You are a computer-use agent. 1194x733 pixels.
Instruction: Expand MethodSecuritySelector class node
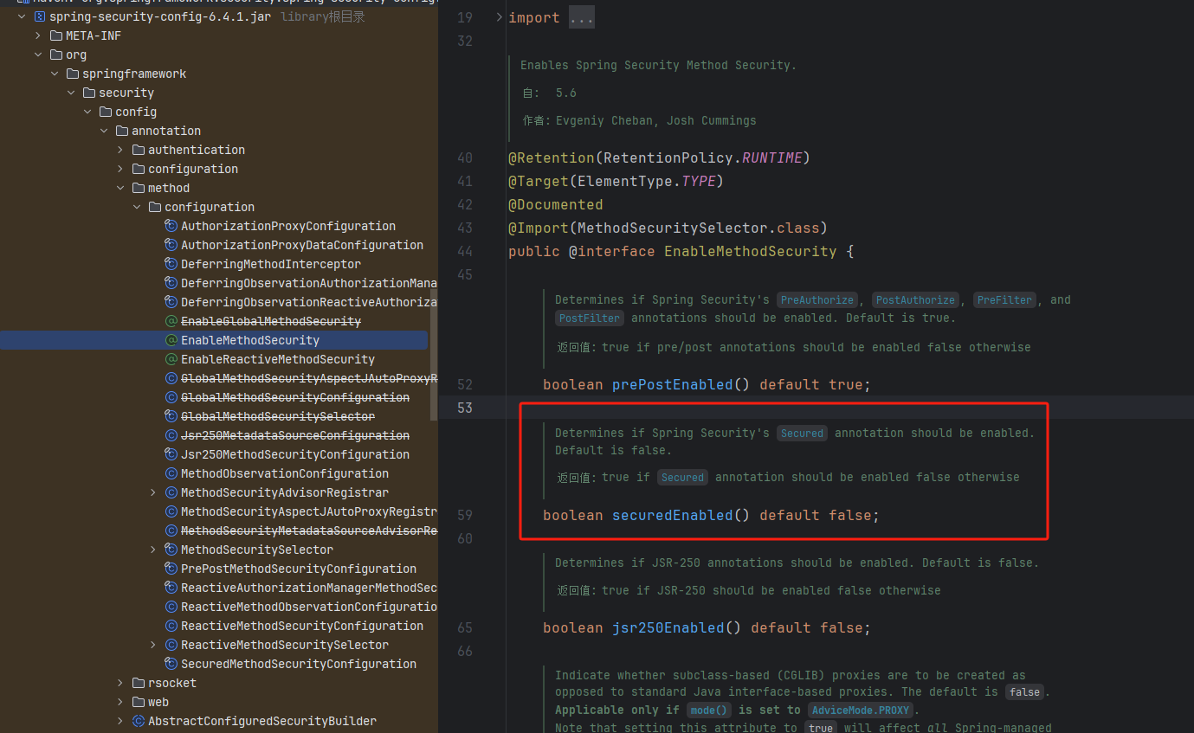pos(154,550)
